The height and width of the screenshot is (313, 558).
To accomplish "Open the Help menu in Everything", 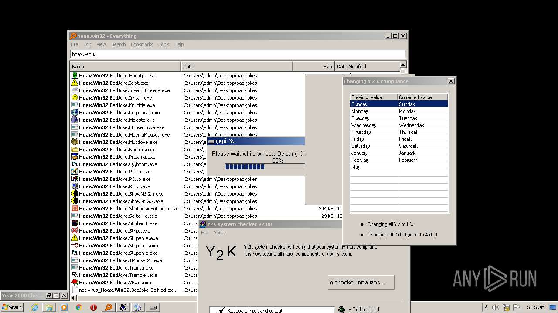I will (x=179, y=44).
